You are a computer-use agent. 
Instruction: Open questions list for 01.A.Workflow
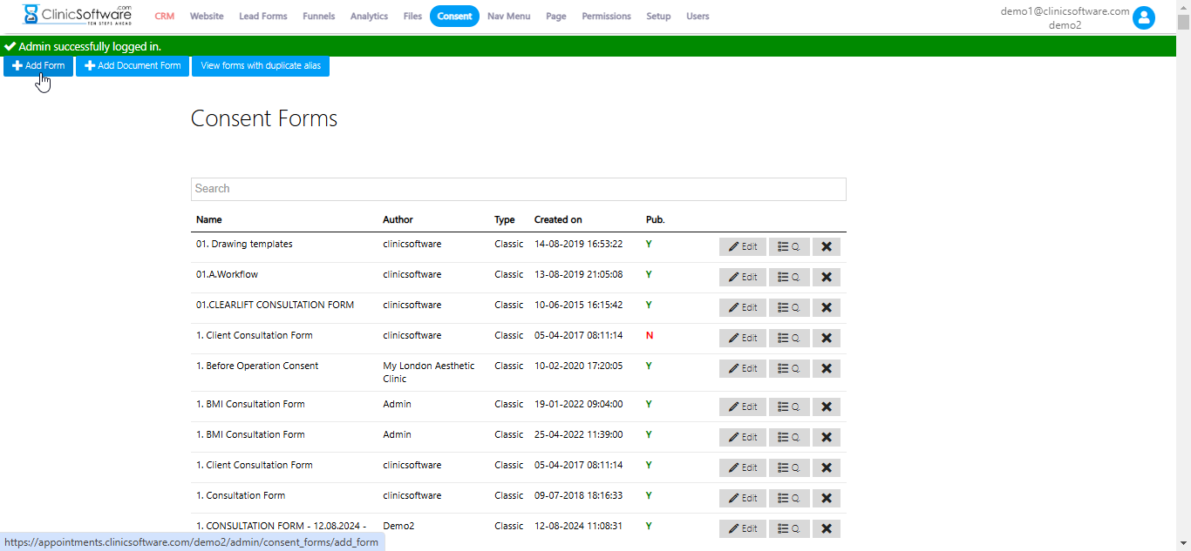[788, 278]
